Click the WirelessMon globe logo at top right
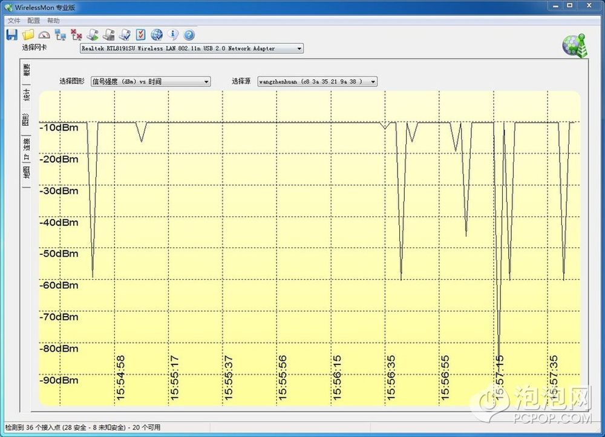Screen dimensions: 605x437 [575, 45]
